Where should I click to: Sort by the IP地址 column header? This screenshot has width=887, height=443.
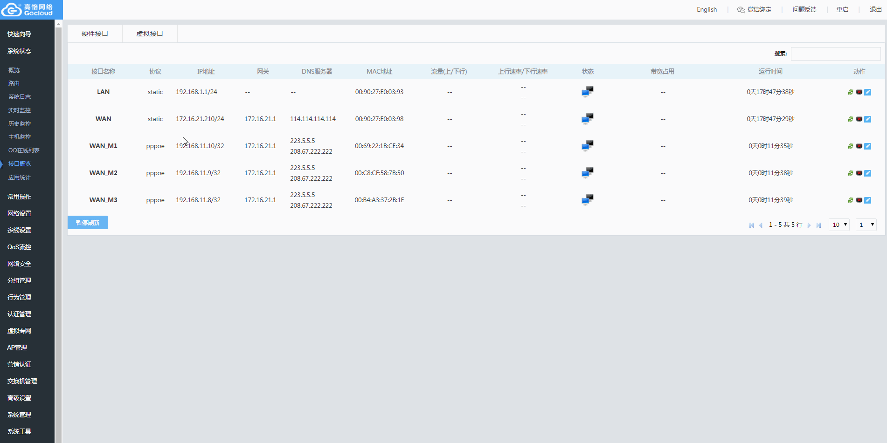[206, 71]
